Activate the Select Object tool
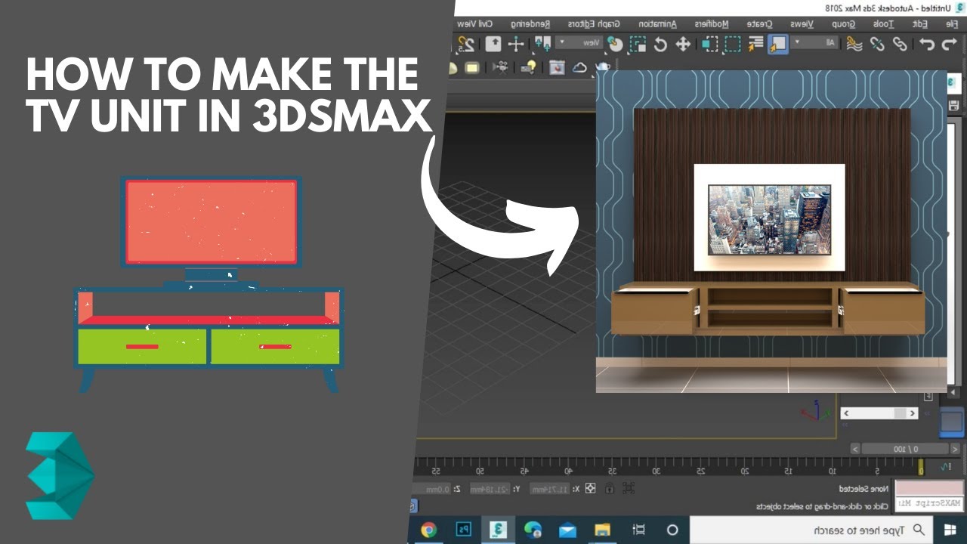967x544 pixels. point(777,44)
